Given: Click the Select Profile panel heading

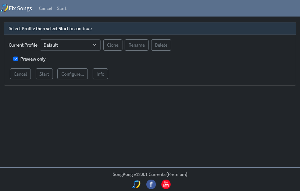Looking at the screenshot, I should click(50, 29).
